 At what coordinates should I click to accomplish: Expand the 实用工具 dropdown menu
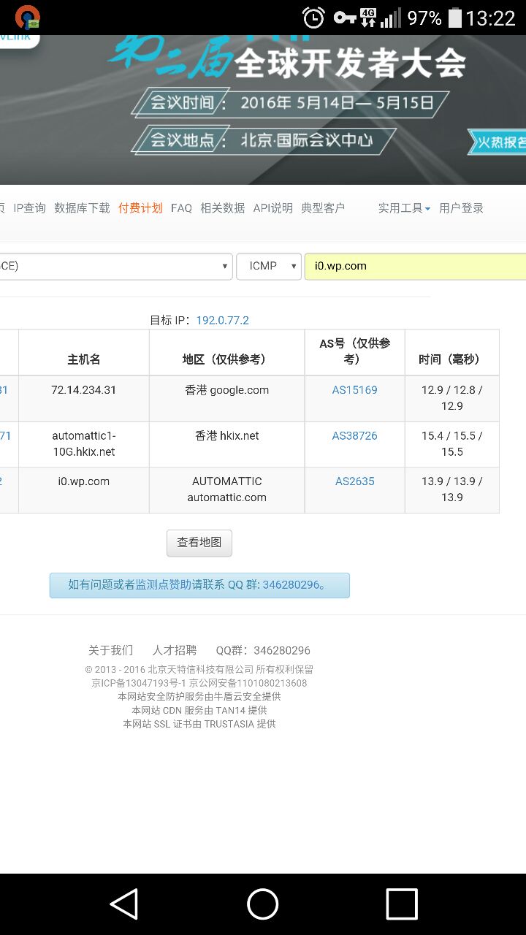click(x=404, y=208)
